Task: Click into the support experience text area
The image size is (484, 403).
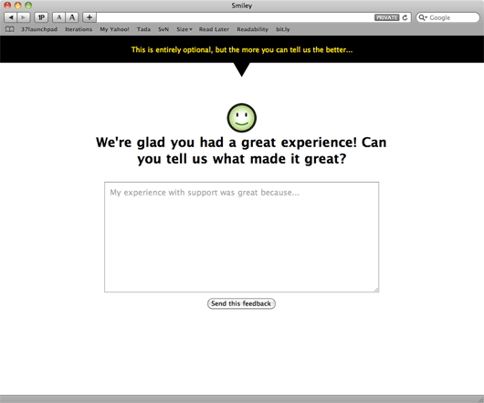Action: click(x=241, y=237)
